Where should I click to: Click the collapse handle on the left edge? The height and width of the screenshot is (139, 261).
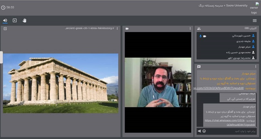(x=1, y=57)
